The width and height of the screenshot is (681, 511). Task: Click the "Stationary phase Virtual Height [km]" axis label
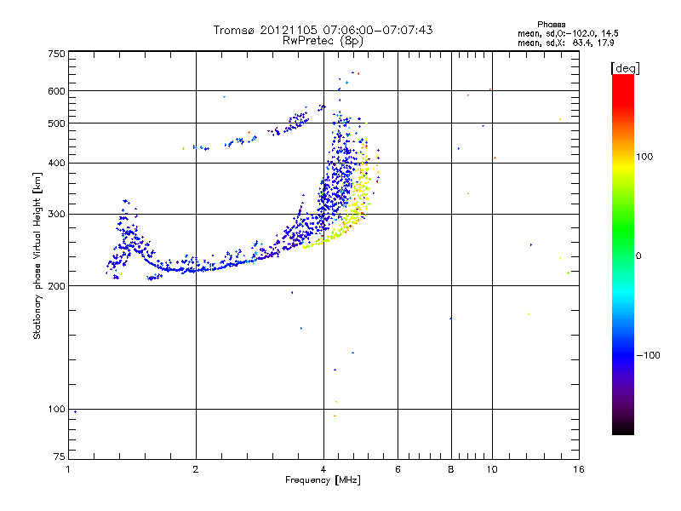[37, 255]
